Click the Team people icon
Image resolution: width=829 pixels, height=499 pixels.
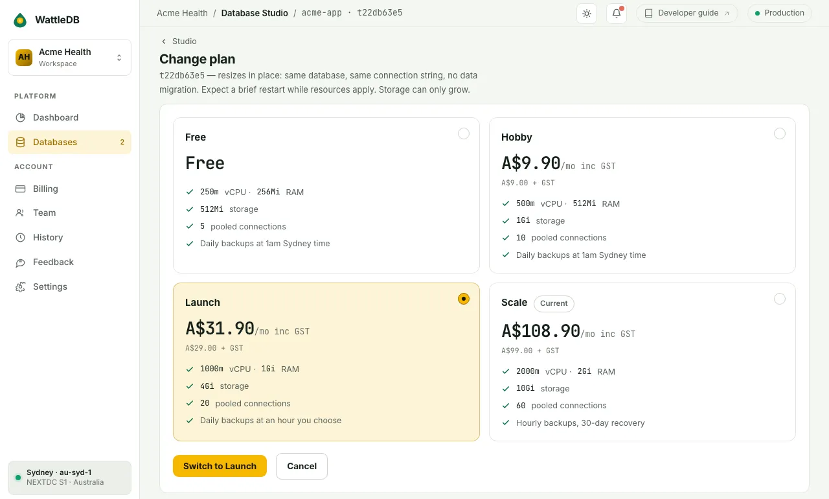point(20,213)
